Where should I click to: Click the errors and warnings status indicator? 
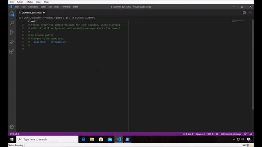pos(15,134)
